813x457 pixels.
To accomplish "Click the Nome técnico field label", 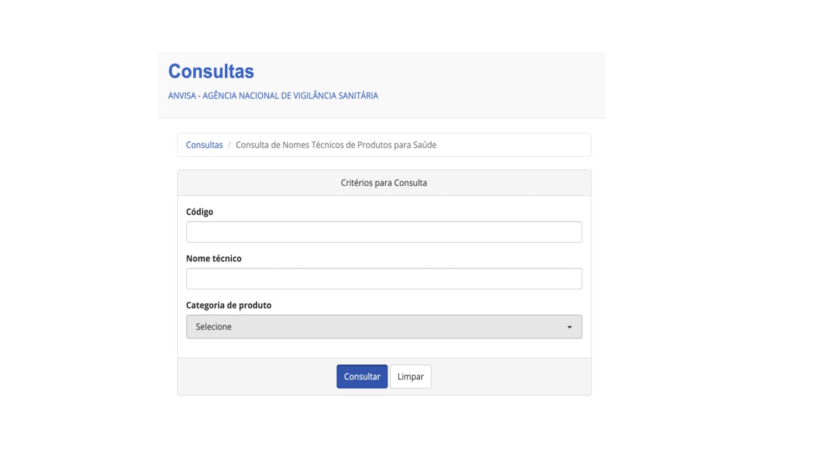I will point(213,258).
